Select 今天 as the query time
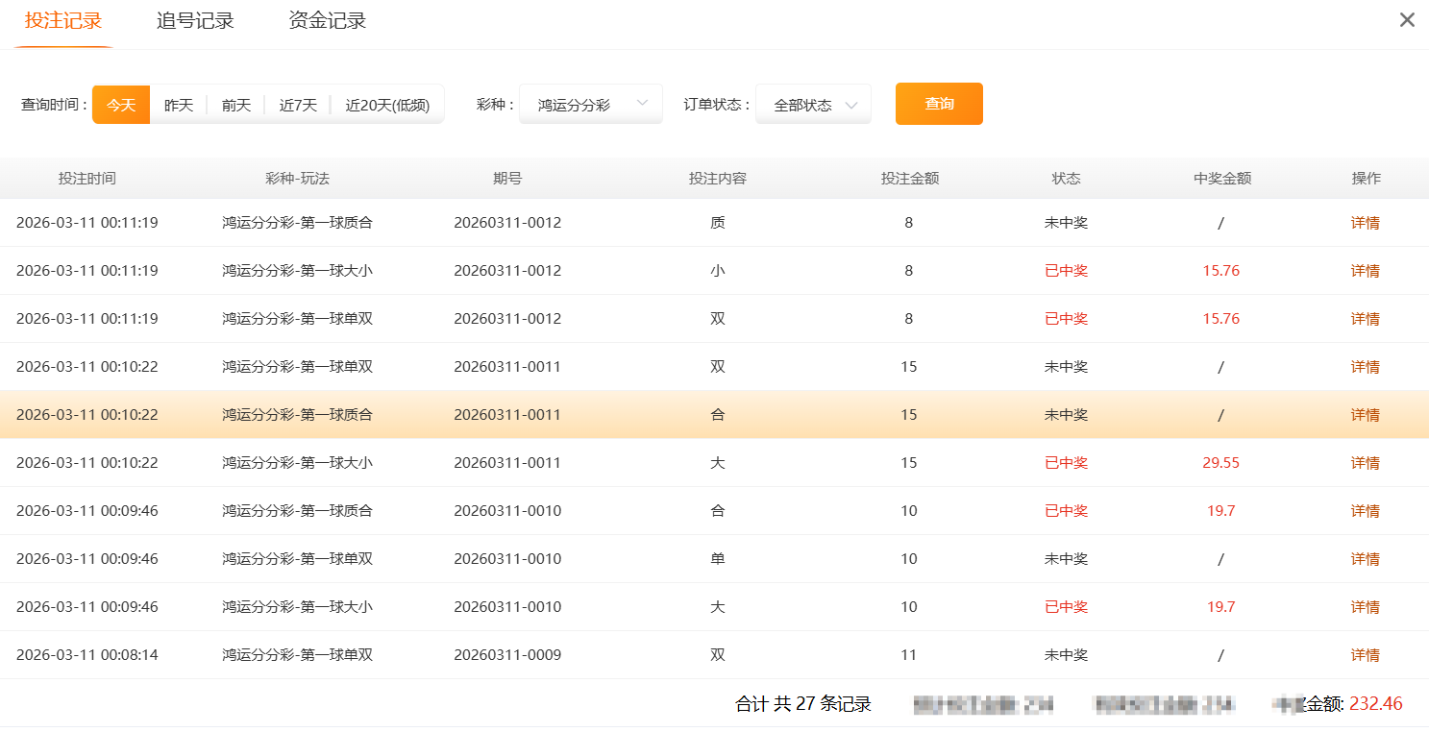The image size is (1429, 732). (x=120, y=104)
